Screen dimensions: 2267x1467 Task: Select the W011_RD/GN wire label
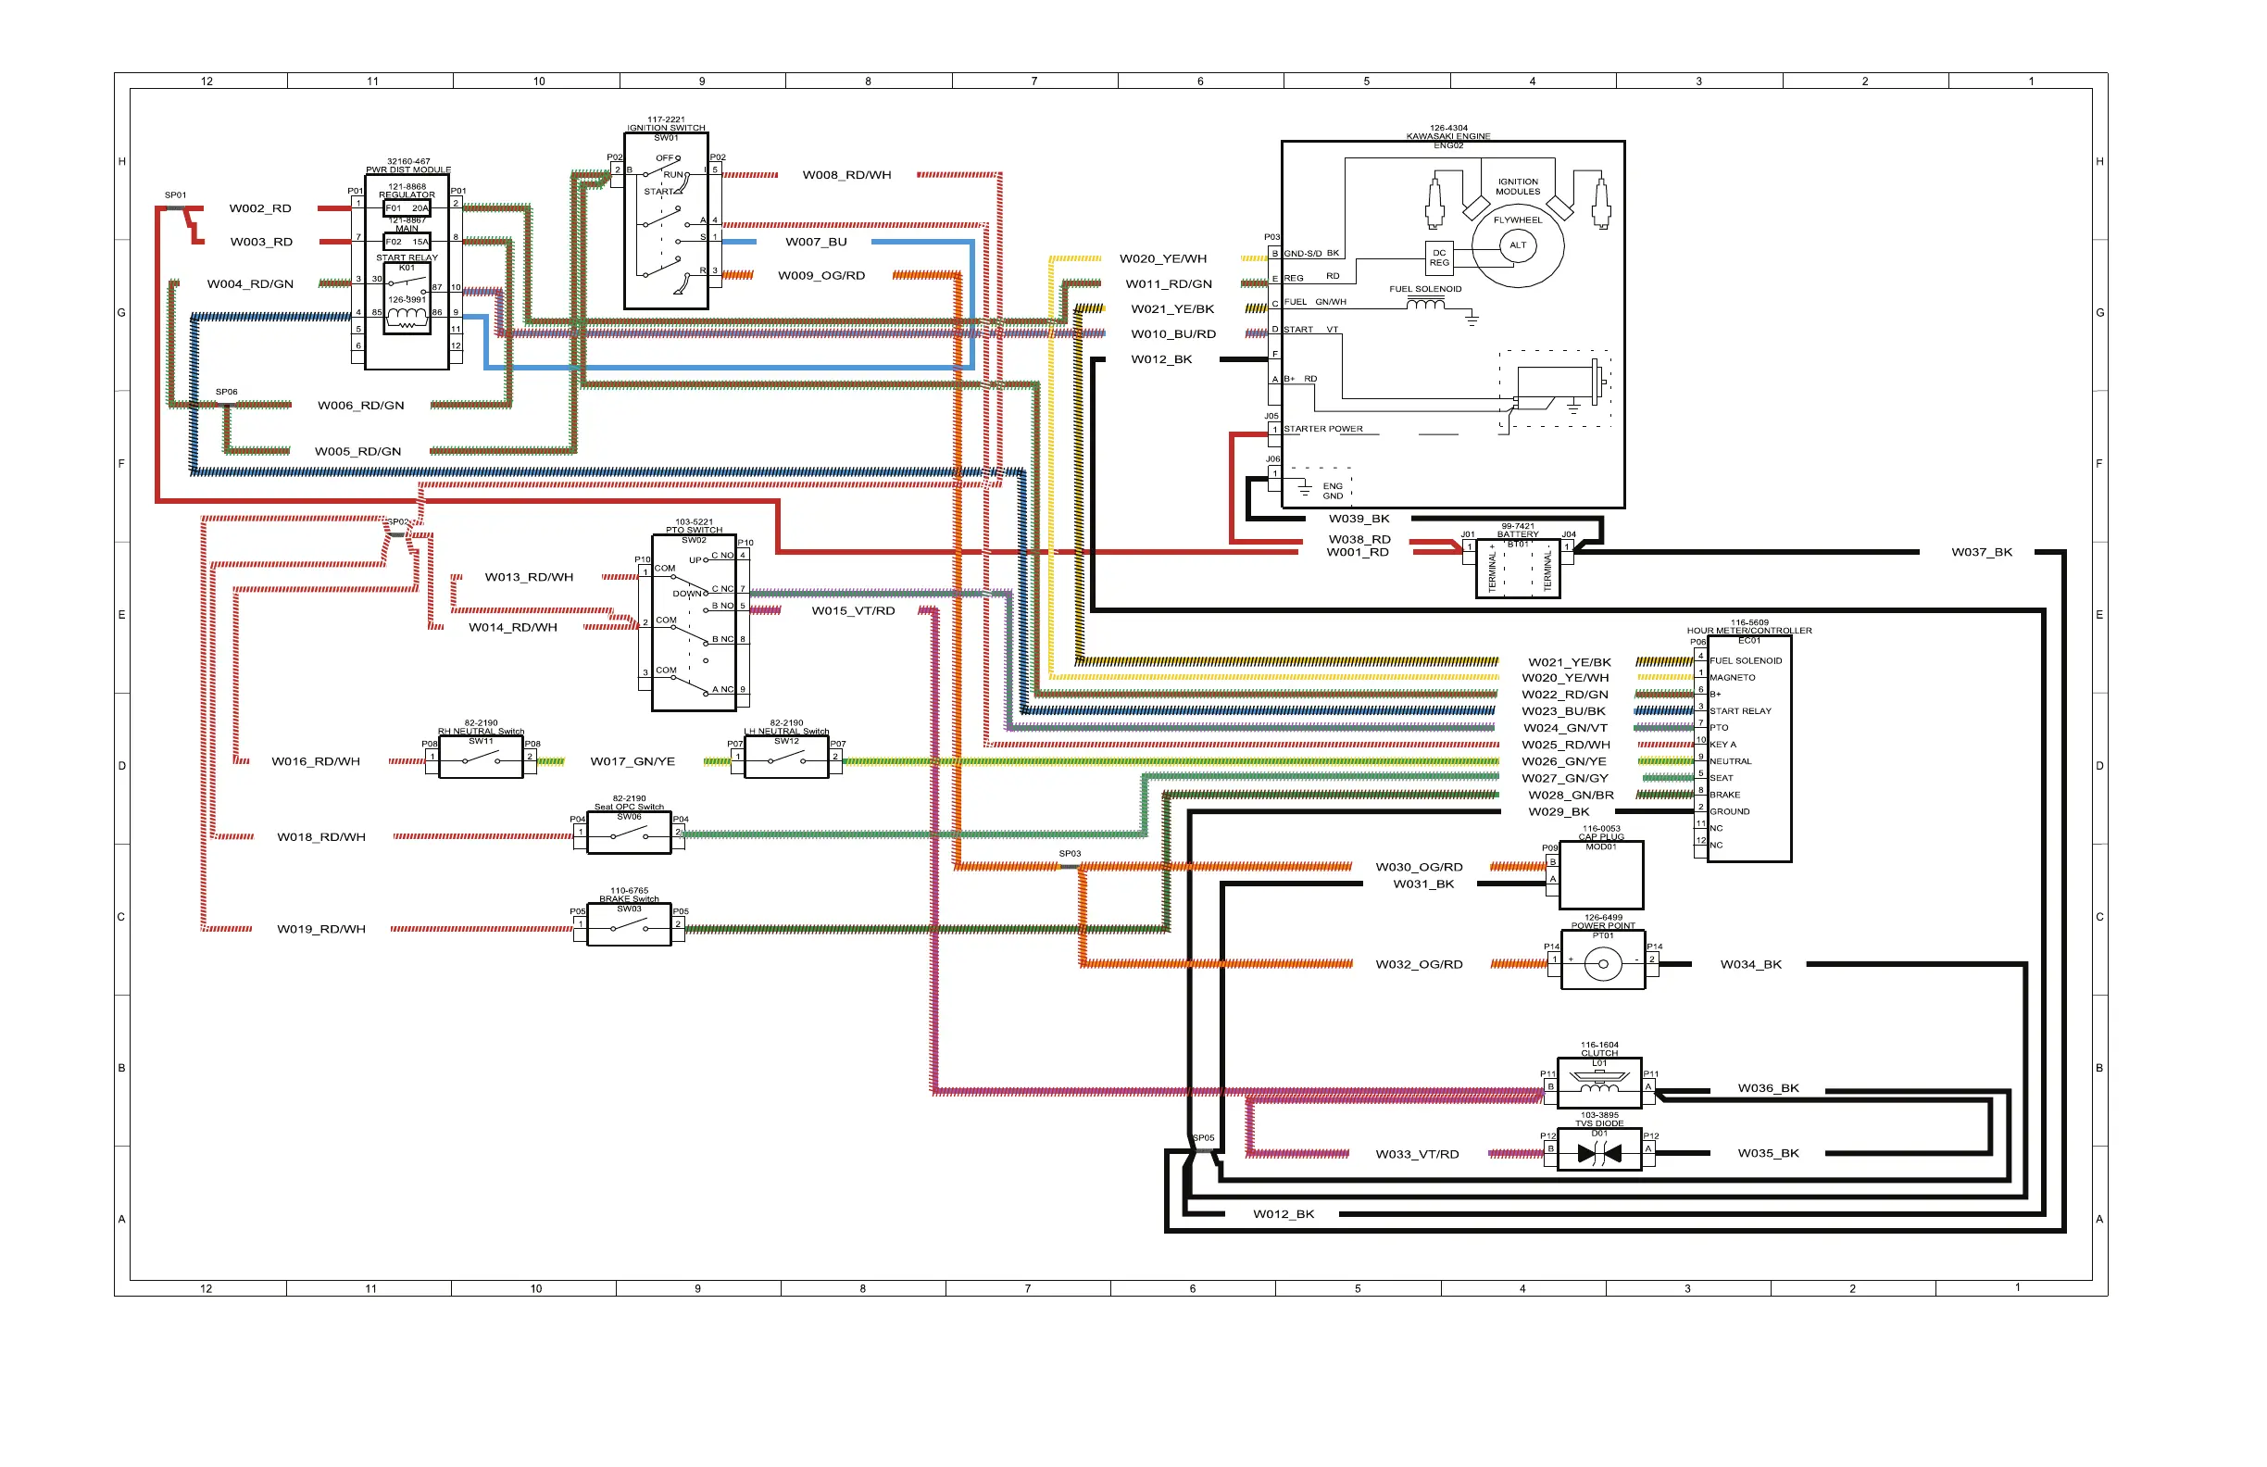point(1169,284)
